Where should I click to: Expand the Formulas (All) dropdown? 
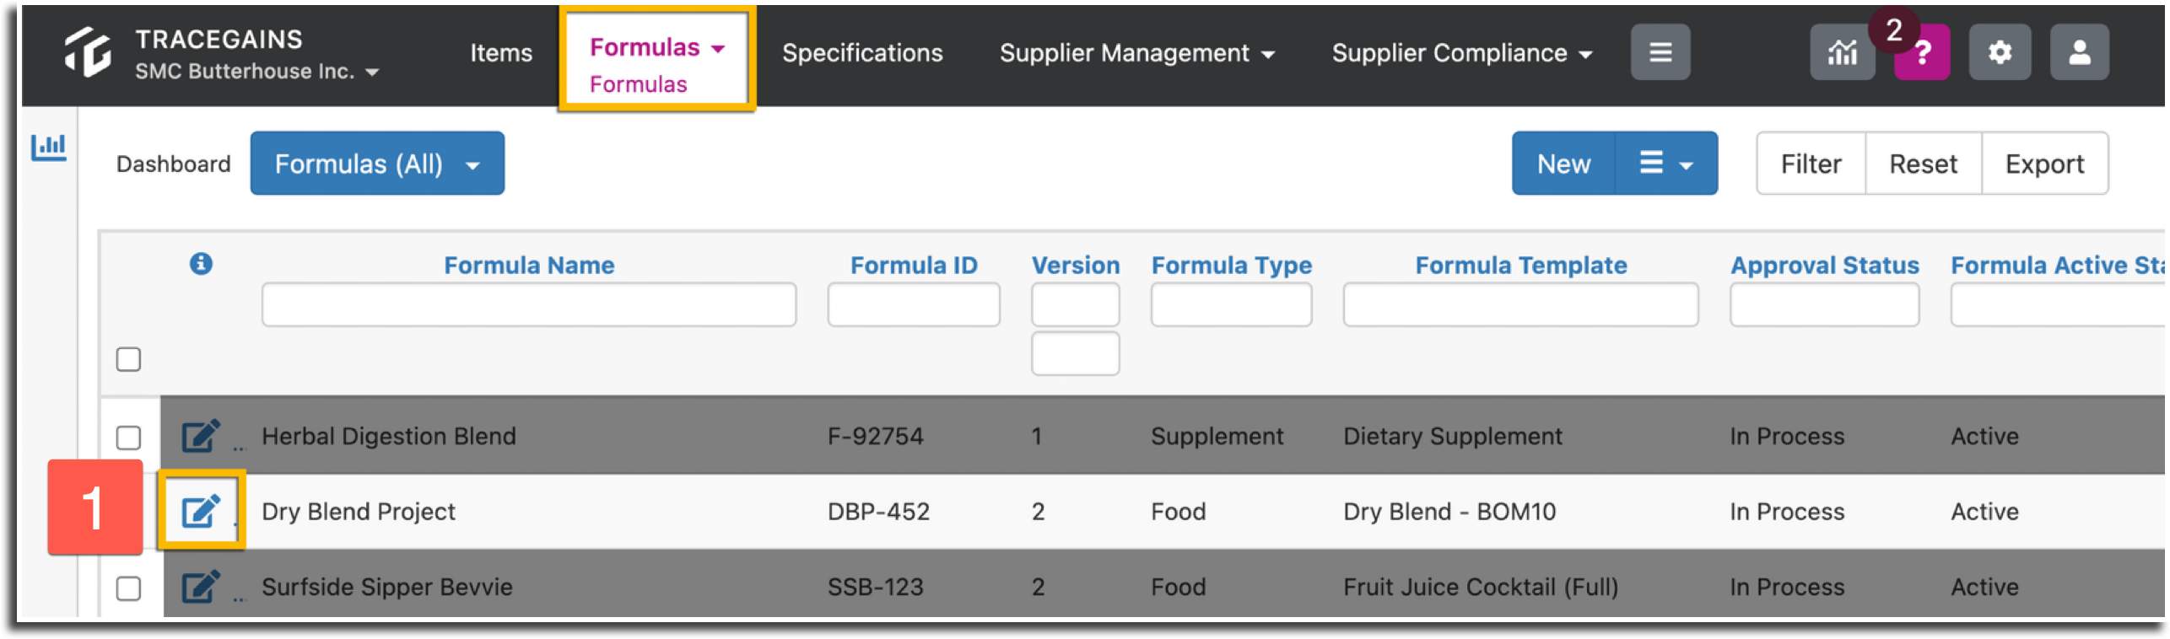click(x=377, y=163)
